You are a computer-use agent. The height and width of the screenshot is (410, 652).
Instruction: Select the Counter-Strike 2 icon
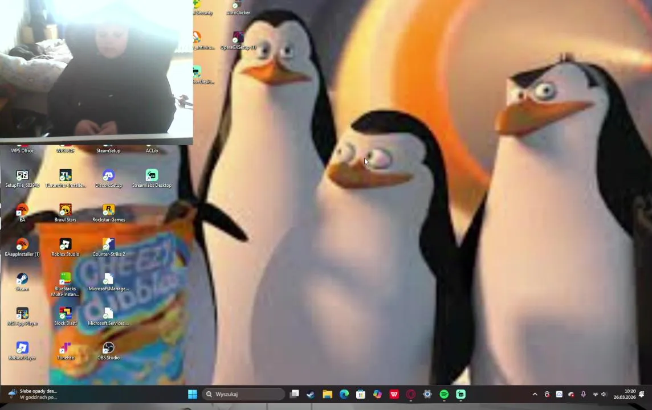108,244
